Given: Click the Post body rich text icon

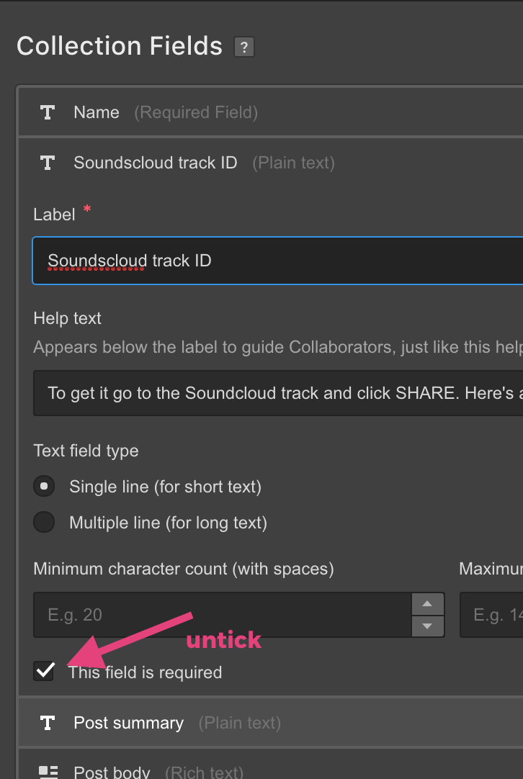Looking at the screenshot, I should tap(48, 772).
